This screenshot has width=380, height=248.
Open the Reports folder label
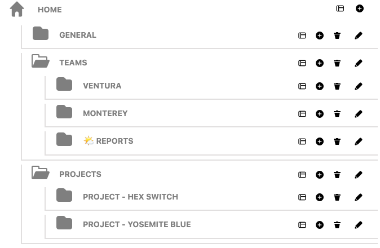[114, 141]
